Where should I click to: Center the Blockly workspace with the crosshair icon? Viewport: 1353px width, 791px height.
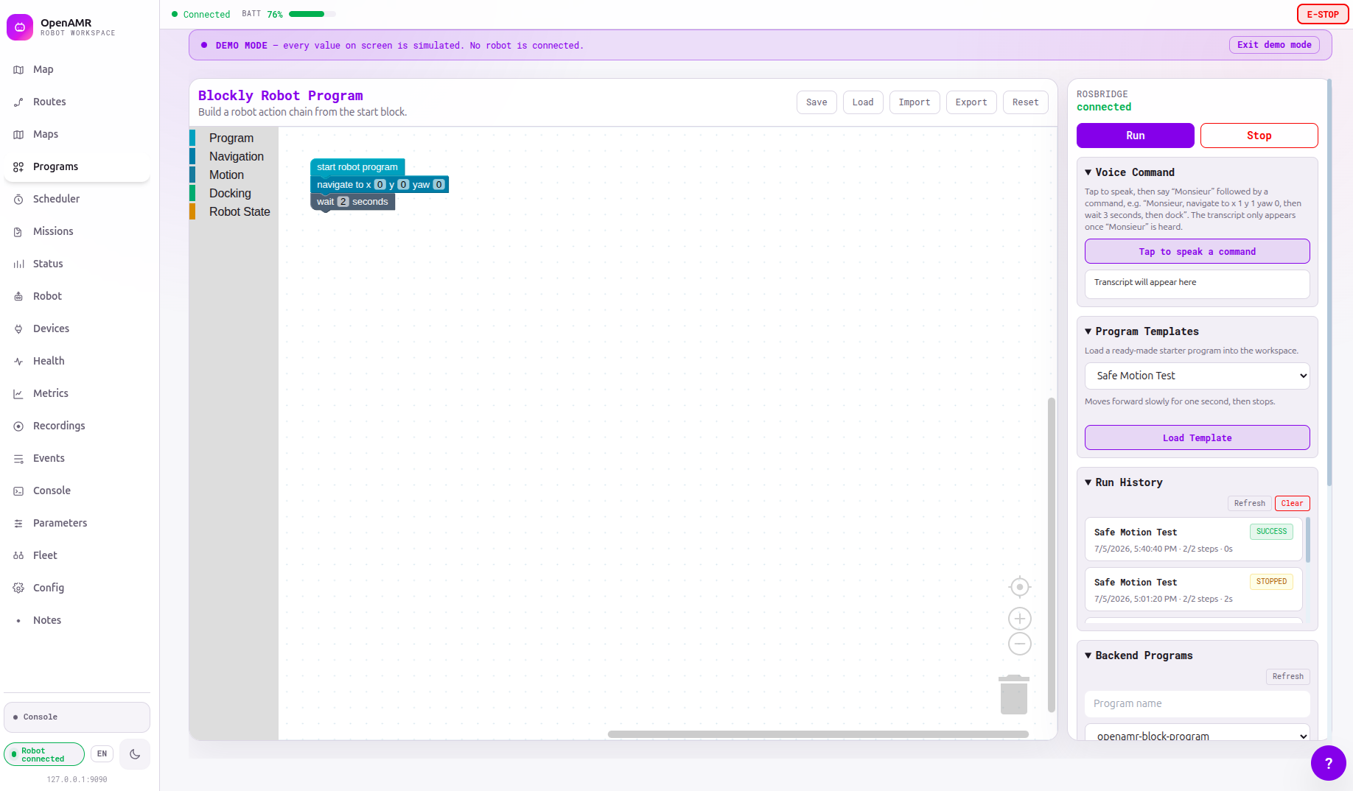(x=1020, y=587)
